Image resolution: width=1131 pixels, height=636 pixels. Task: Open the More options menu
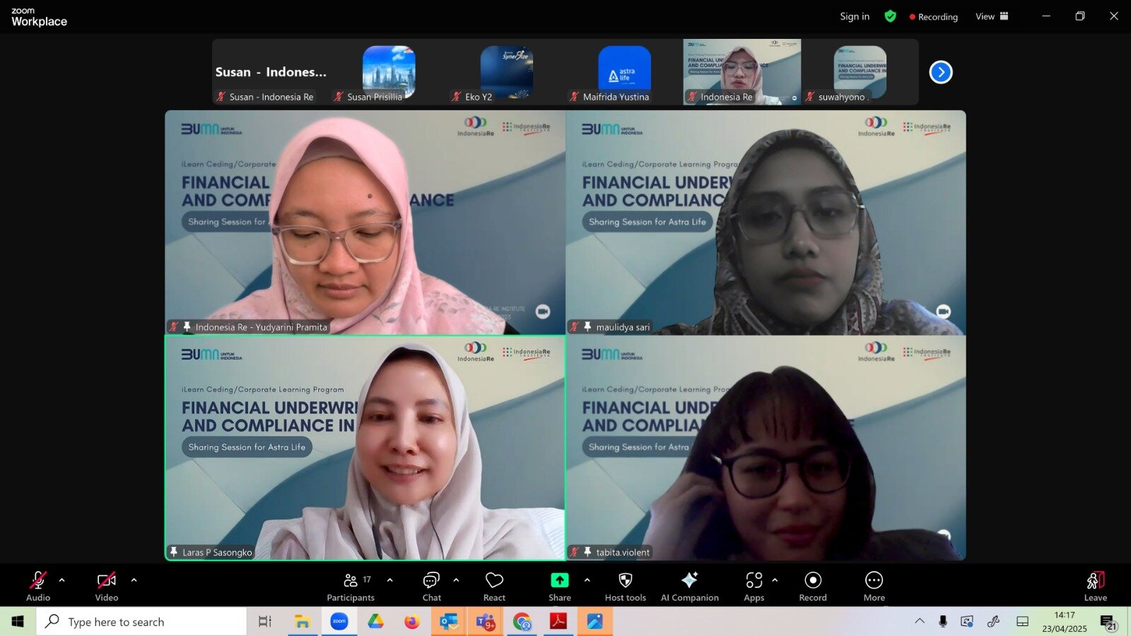(874, 587)
